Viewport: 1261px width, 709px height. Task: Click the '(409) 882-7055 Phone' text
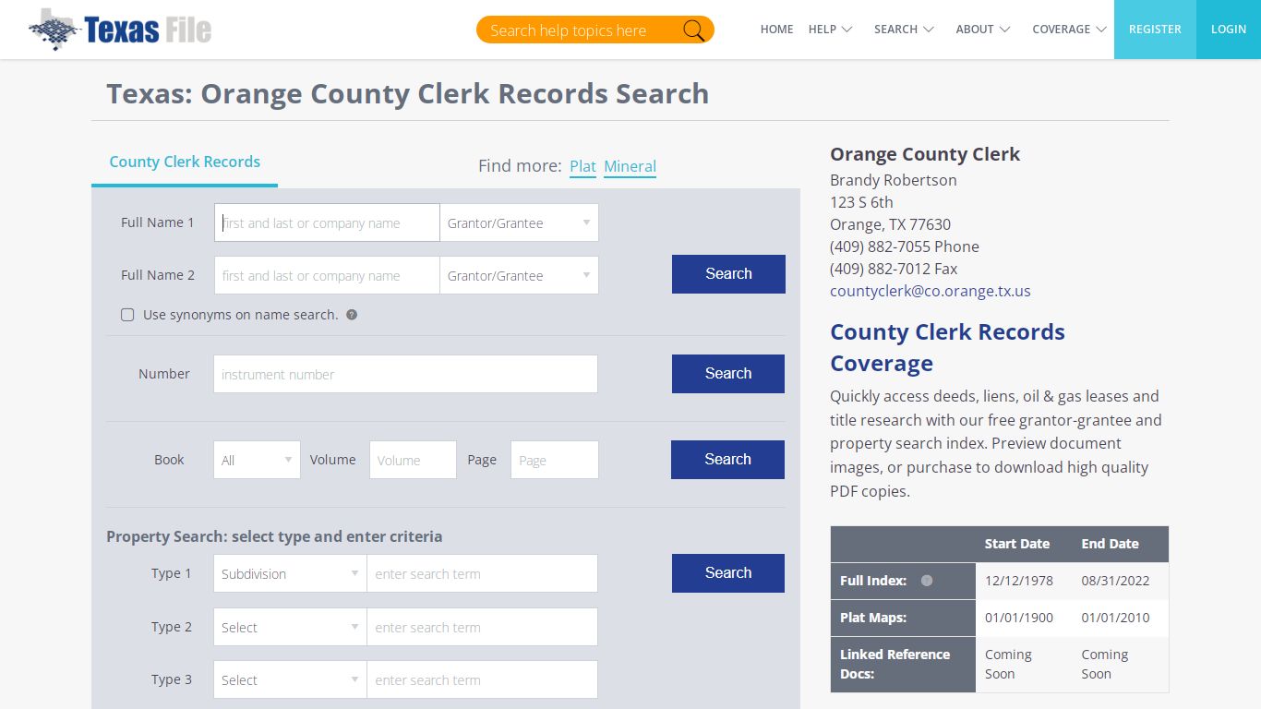click(905, 246)
